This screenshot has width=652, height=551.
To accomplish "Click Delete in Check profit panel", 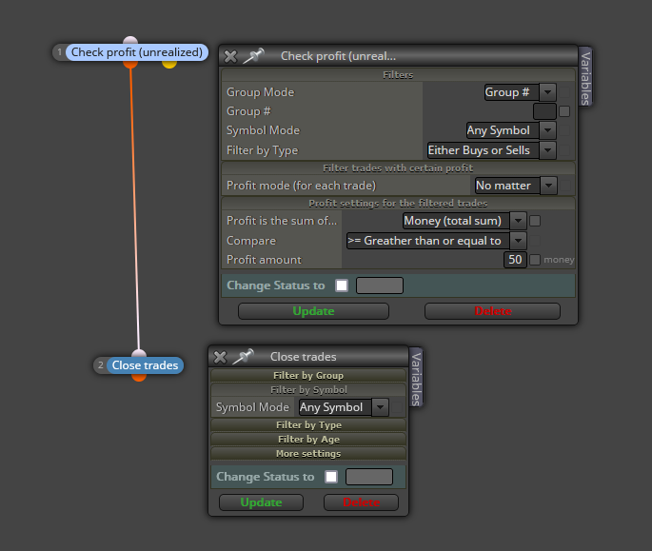I will [492, 311].
